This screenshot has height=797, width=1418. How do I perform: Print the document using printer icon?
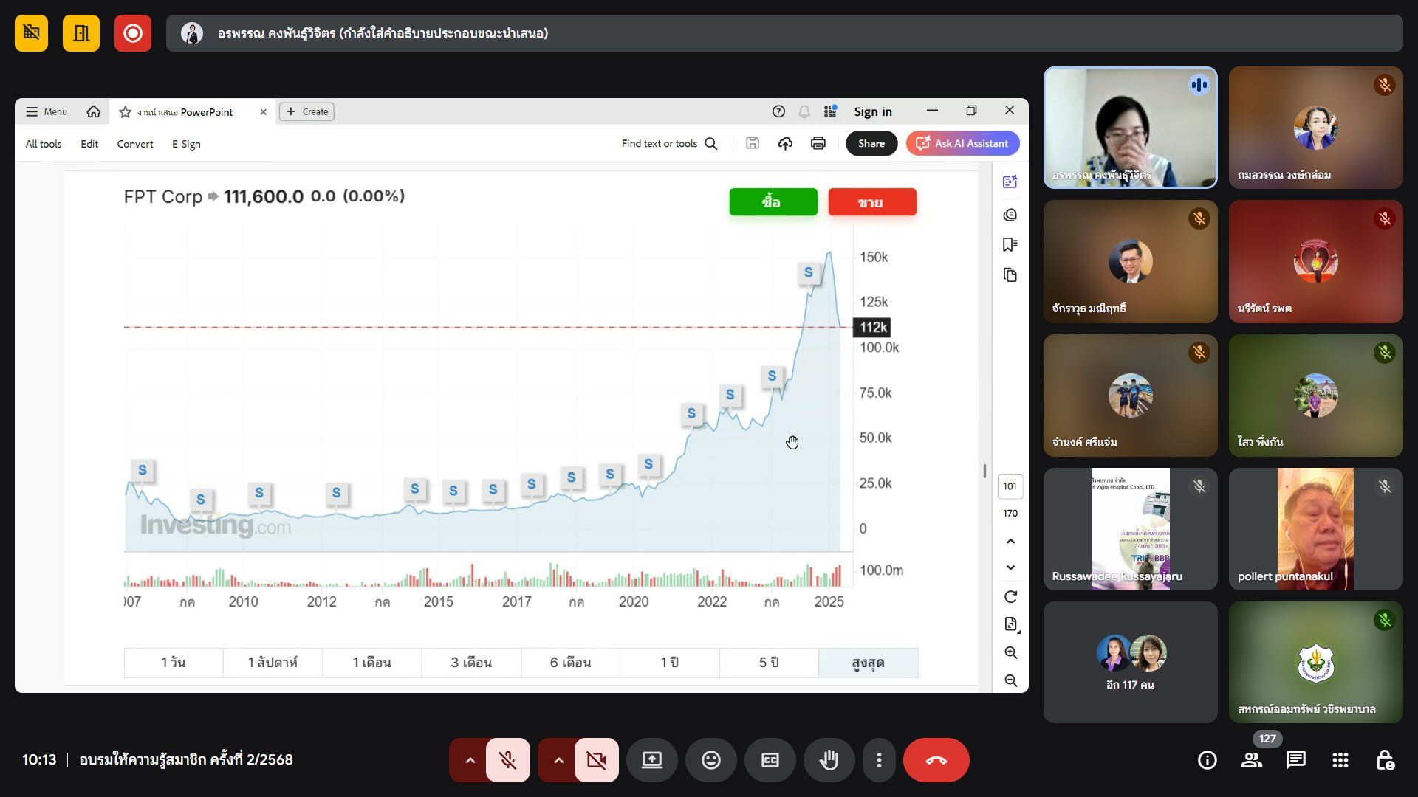point(818,144)
